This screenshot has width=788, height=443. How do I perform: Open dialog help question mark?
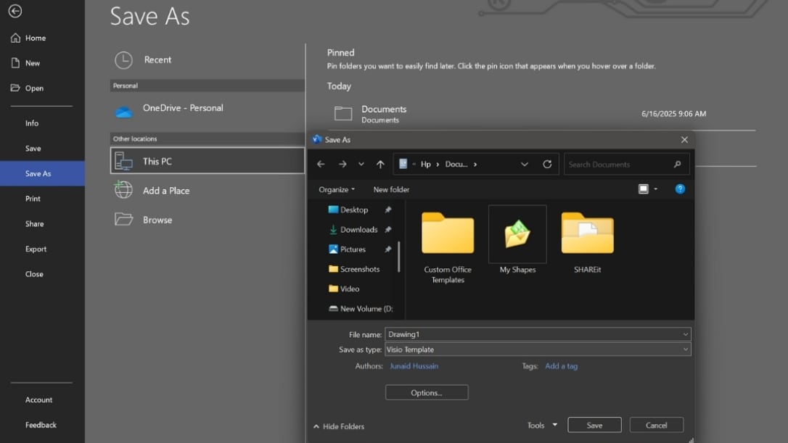pos(680,189)
